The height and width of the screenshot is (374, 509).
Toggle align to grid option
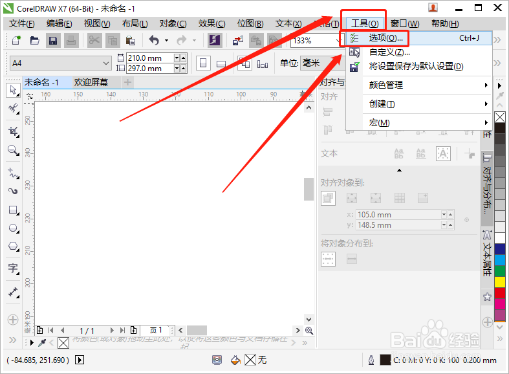click(400, 198)
